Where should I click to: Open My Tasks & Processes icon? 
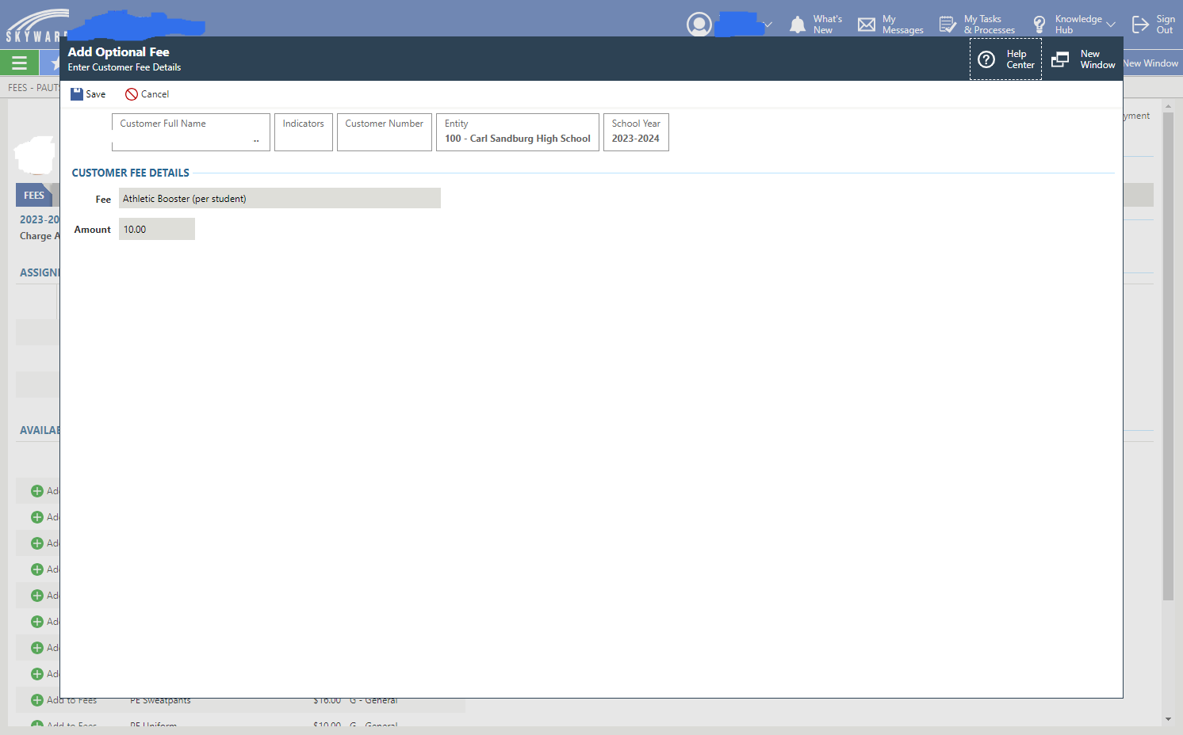coord(948,25)
